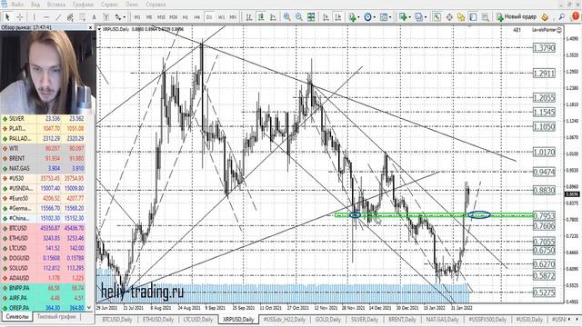582x327 pixels.
Task: Open the red notifications icon
Action: click(576, 16)
